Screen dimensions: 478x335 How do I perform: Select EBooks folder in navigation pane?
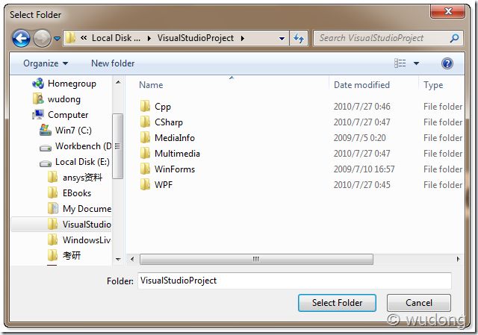76,193
